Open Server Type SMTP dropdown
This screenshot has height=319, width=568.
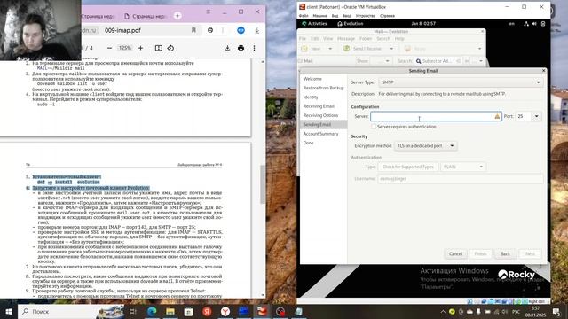pyautogui.click(x=461, y=82)
